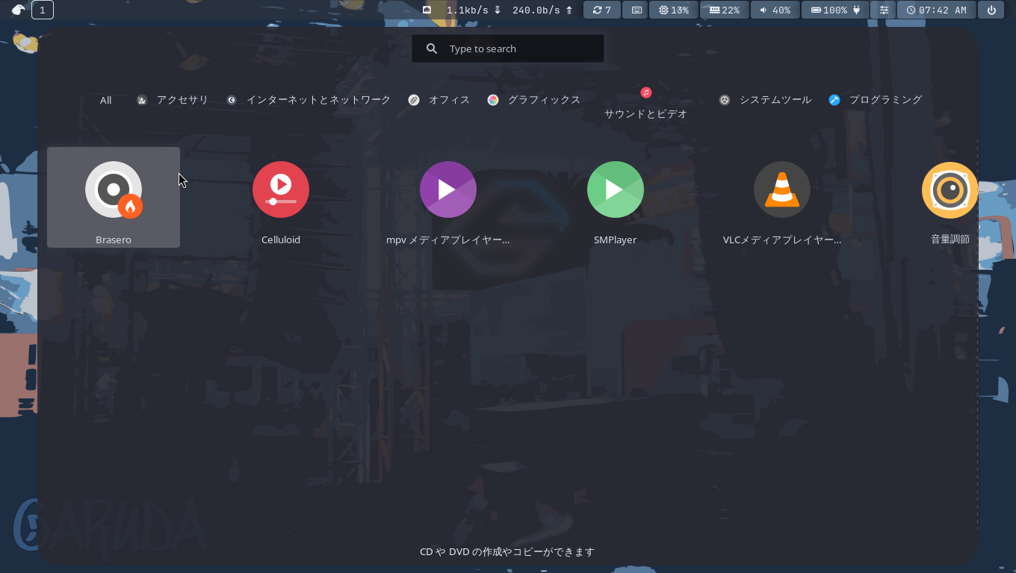Click the volume indicator showing 40%

pos(775,10)
